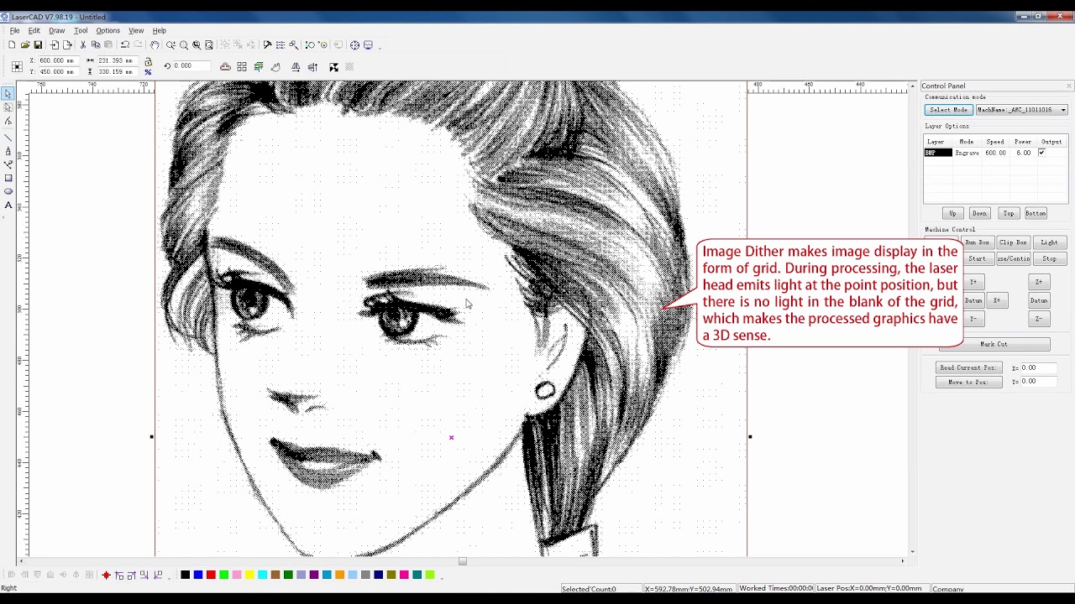Click the height value field 330.159
Viewport: 1075px width, 604px height.
(118, 71)
